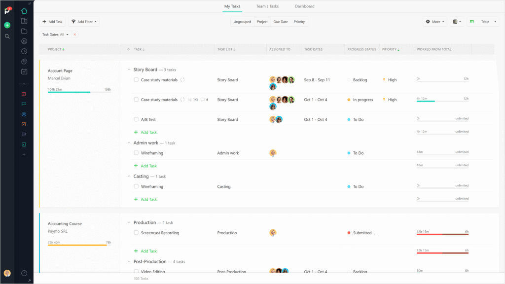Open the time-tracking clock icon in the sidebar
This screenshot has height=284, width=505.
tap(24, 52)
